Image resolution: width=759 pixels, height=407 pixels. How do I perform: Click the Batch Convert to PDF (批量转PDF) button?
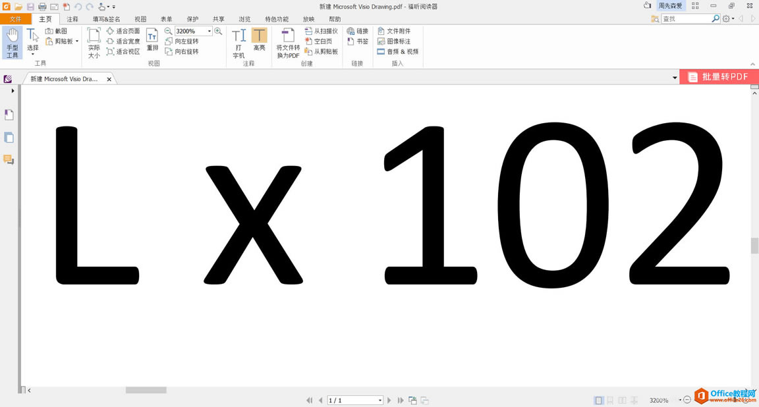pyautogui.click(x=718, y=77)
